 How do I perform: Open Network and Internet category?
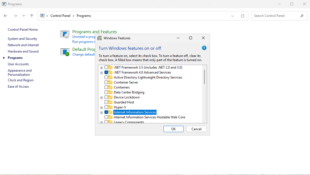(x=23, y=45)
